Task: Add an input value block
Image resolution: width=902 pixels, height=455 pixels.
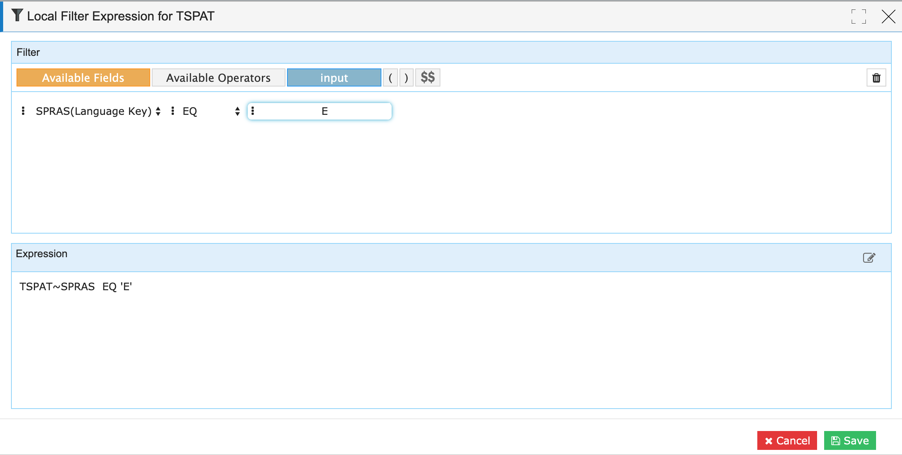Action: (x=334, y=77)
